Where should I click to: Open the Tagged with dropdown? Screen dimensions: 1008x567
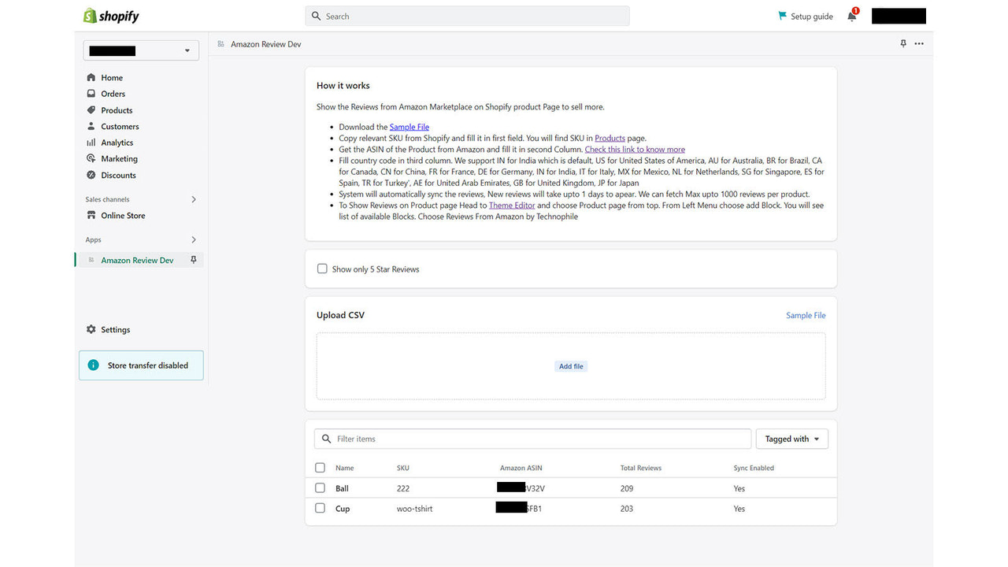791,439
